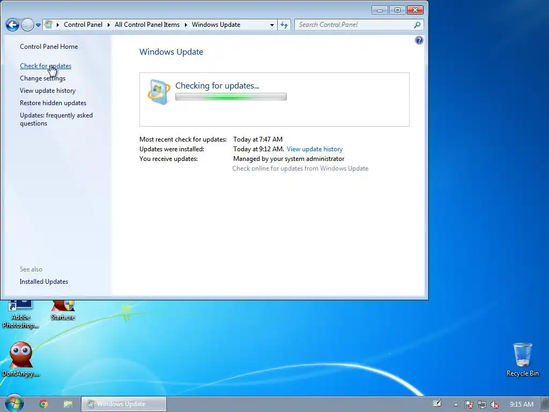Click the Control Panel icon in address bar
Screen dimensions: 549x412
tap(49, 25)
